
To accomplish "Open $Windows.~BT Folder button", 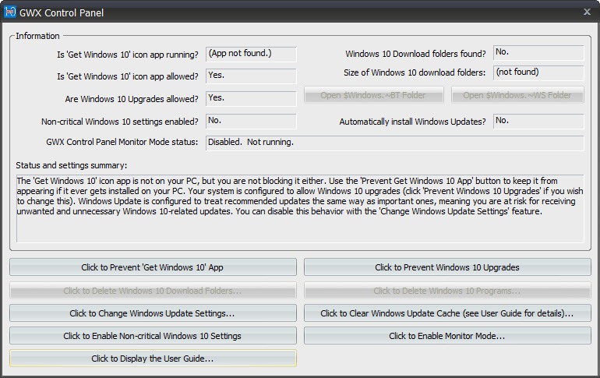I will pos(374,95).
